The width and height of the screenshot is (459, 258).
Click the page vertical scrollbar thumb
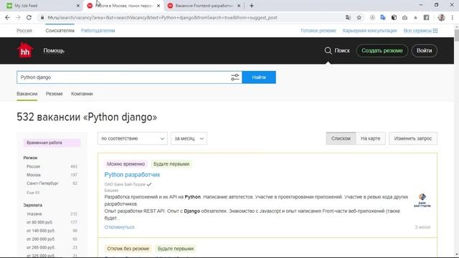456,35
